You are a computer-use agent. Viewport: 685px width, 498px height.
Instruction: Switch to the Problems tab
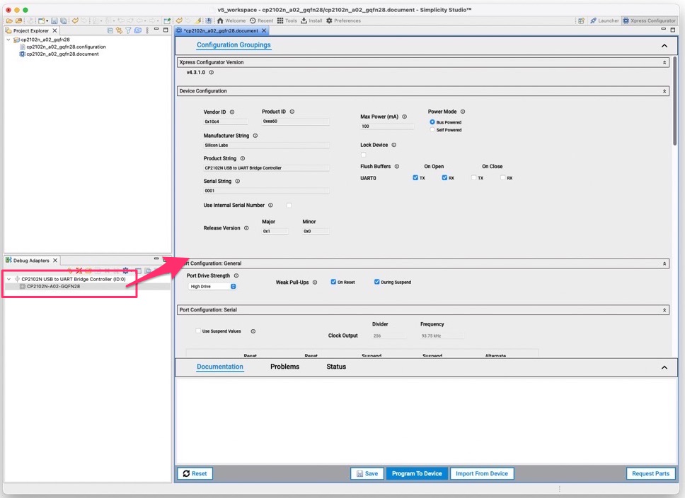[284, 367]
